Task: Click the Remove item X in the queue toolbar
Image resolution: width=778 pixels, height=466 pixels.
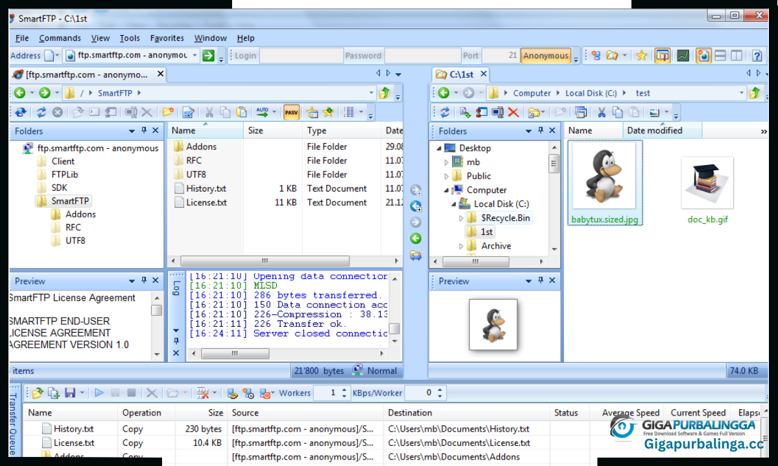Action: coord(152,393)
